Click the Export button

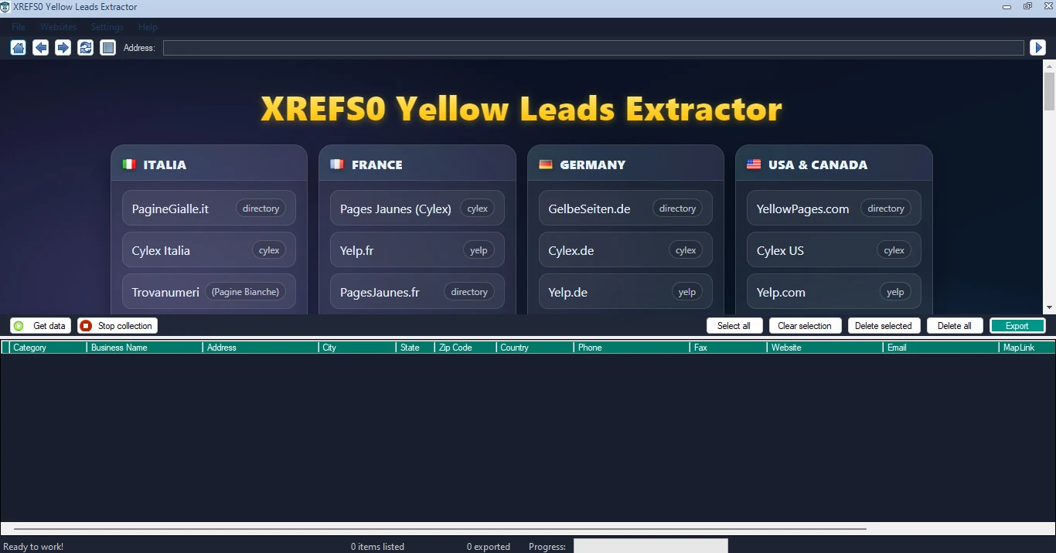pyautogui.click(x=1017, y=326)
